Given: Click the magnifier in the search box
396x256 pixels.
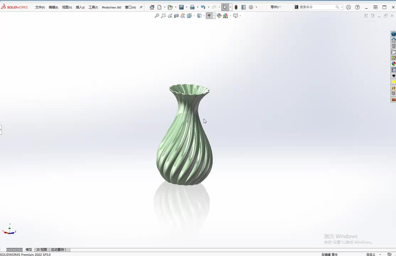Looking at the screenshot, I should tap(337, 7).
